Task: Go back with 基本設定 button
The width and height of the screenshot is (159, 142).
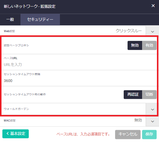Action: click(x=15, y=134)
